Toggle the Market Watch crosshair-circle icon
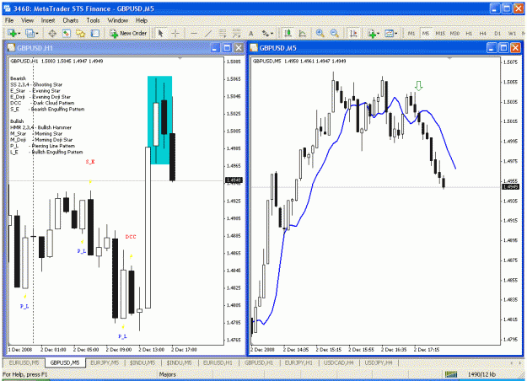The image size is (527, 381). click(52, 33)
